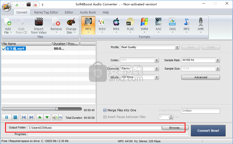Click the Duration column header
Screen dimensions: 233x144
point(60,44)
